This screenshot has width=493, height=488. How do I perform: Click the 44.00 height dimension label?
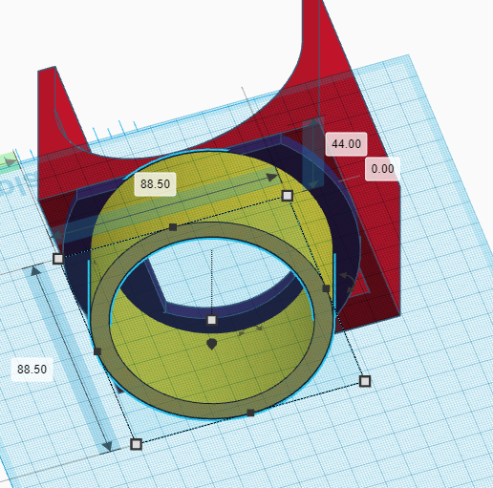point(346,144)
